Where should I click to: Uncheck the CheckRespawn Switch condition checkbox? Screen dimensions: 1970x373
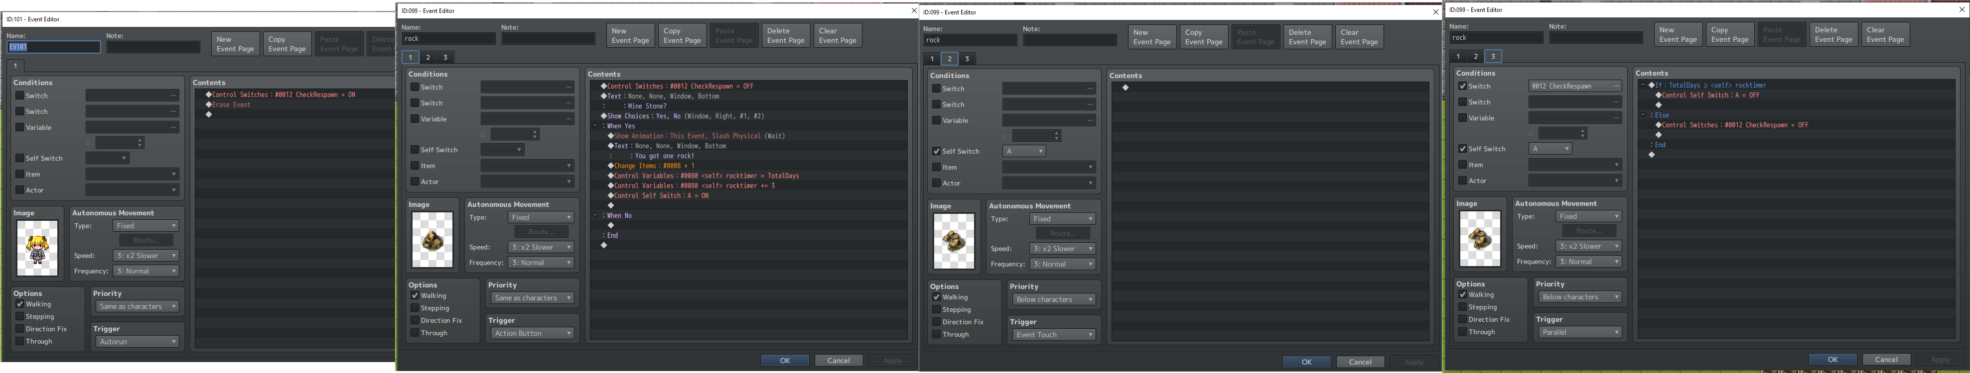coord(1462,86)
